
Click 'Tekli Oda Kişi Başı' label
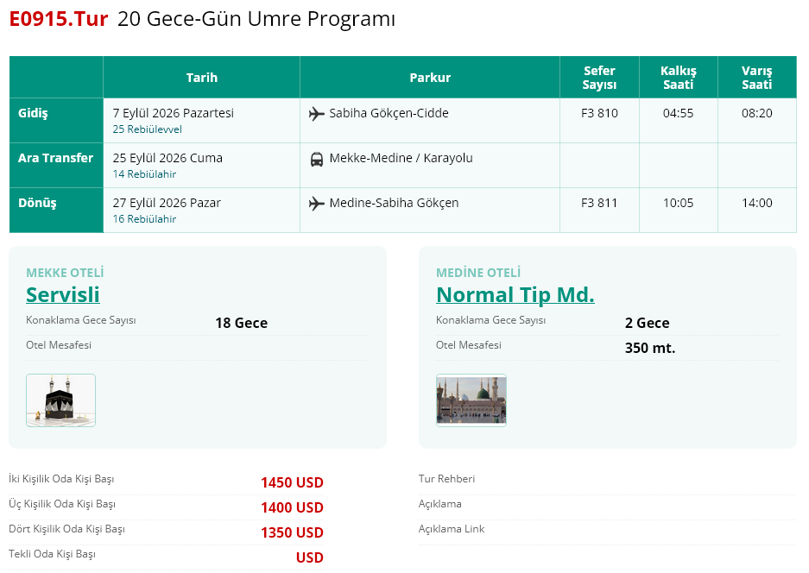tap(52, 554)
